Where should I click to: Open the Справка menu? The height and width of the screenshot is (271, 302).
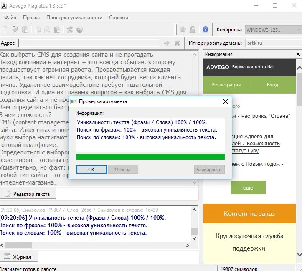tap(119, 18)
